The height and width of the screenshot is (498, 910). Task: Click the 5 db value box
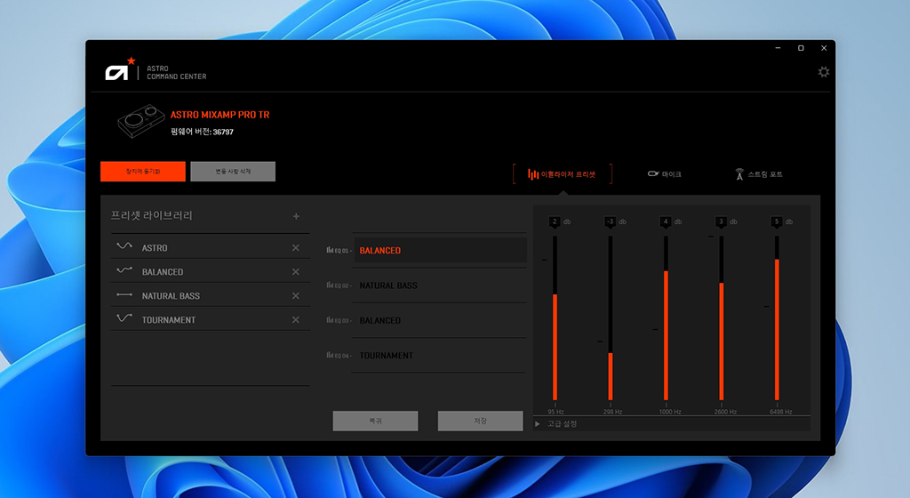pyautogui.click(x=777, y=221)
